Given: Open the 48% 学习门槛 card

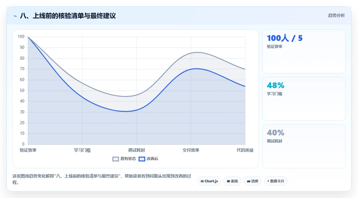Looking at the screenshot, I should tap(304, 99).
